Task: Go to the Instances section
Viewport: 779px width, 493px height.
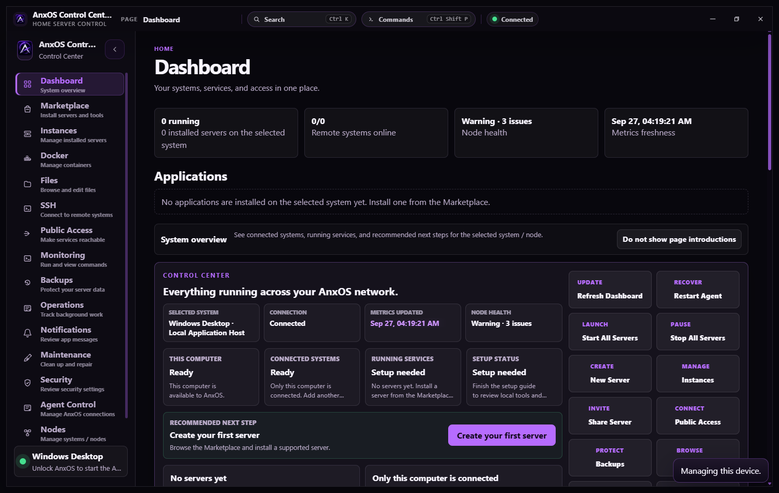Action: 70,134
